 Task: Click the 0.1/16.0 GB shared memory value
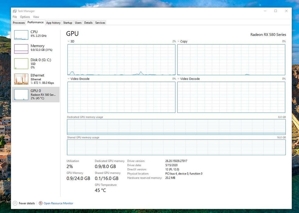(107, 178)
